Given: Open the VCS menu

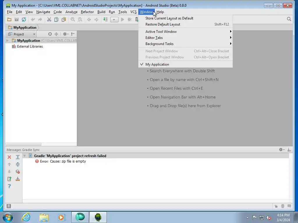Looking at the screenshot, I should (133, 12).
